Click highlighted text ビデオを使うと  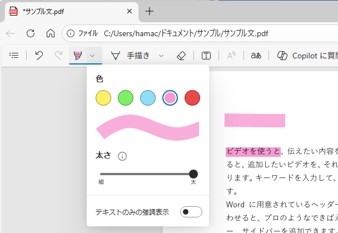click(x=253, y=151)
